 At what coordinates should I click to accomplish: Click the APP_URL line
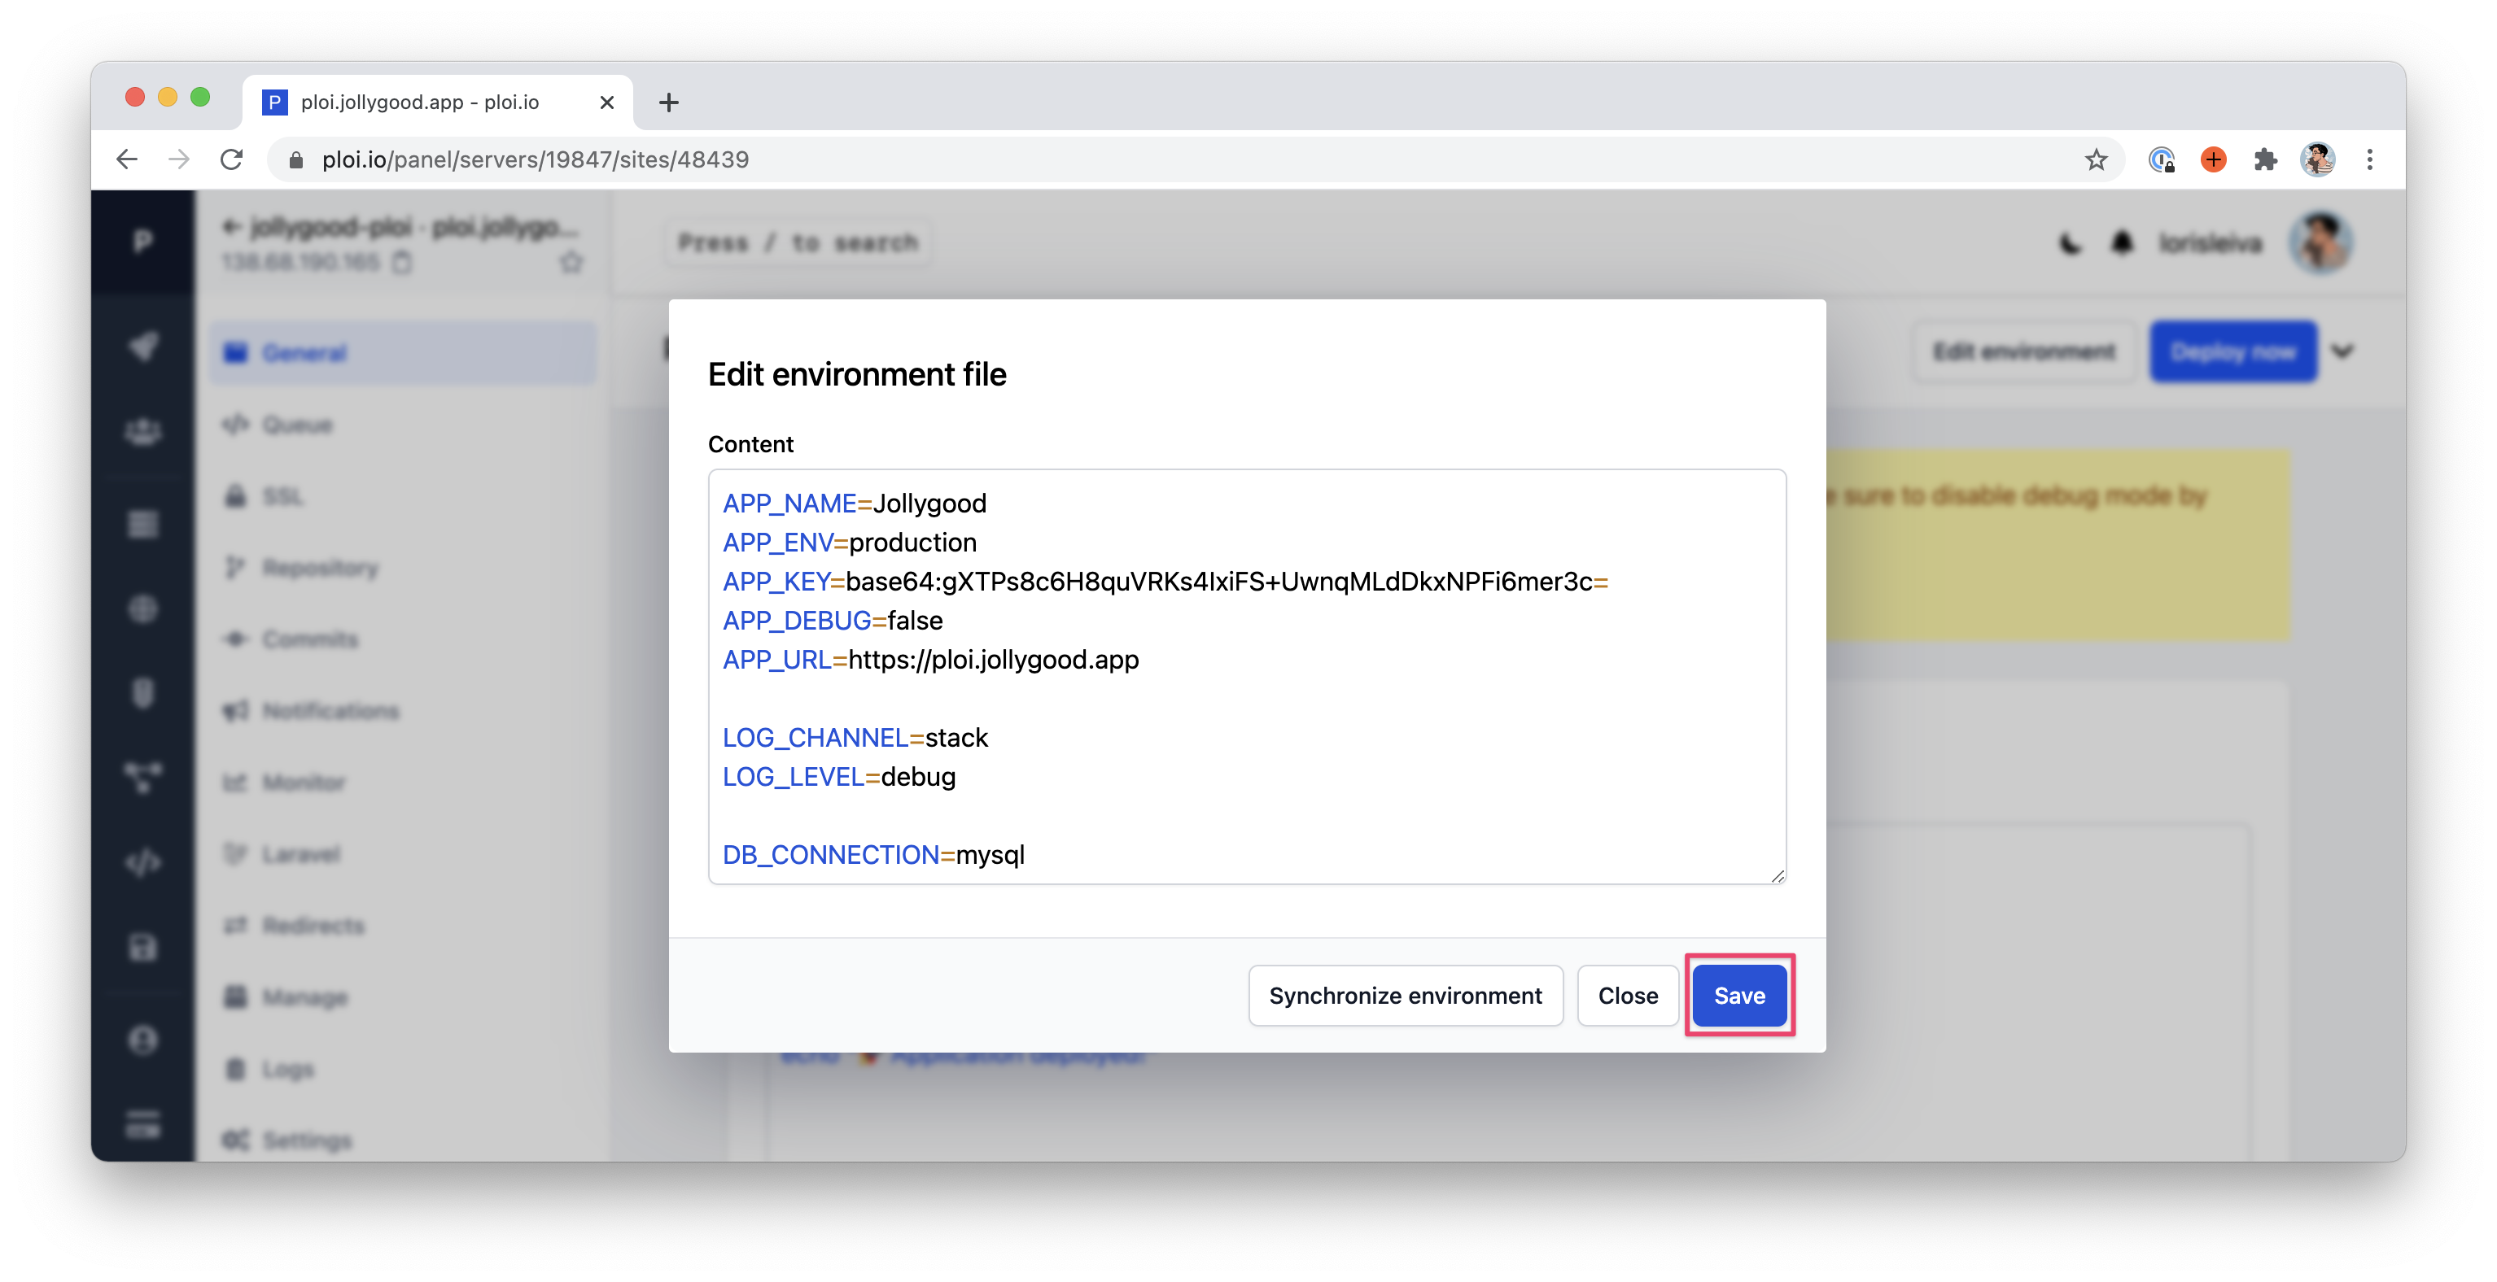click(930, 659)
